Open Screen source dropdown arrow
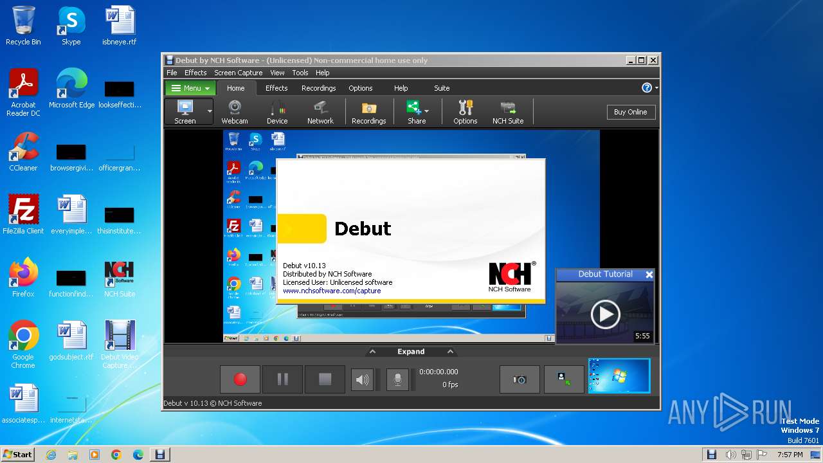 click(x=209, y=112)
